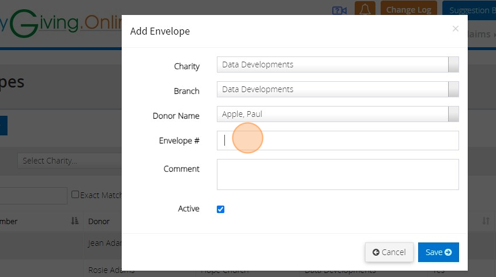Toggle the Active checkbox
Image resolution: width=496 pixels, height=277 pixels.
tap(220, 209)
